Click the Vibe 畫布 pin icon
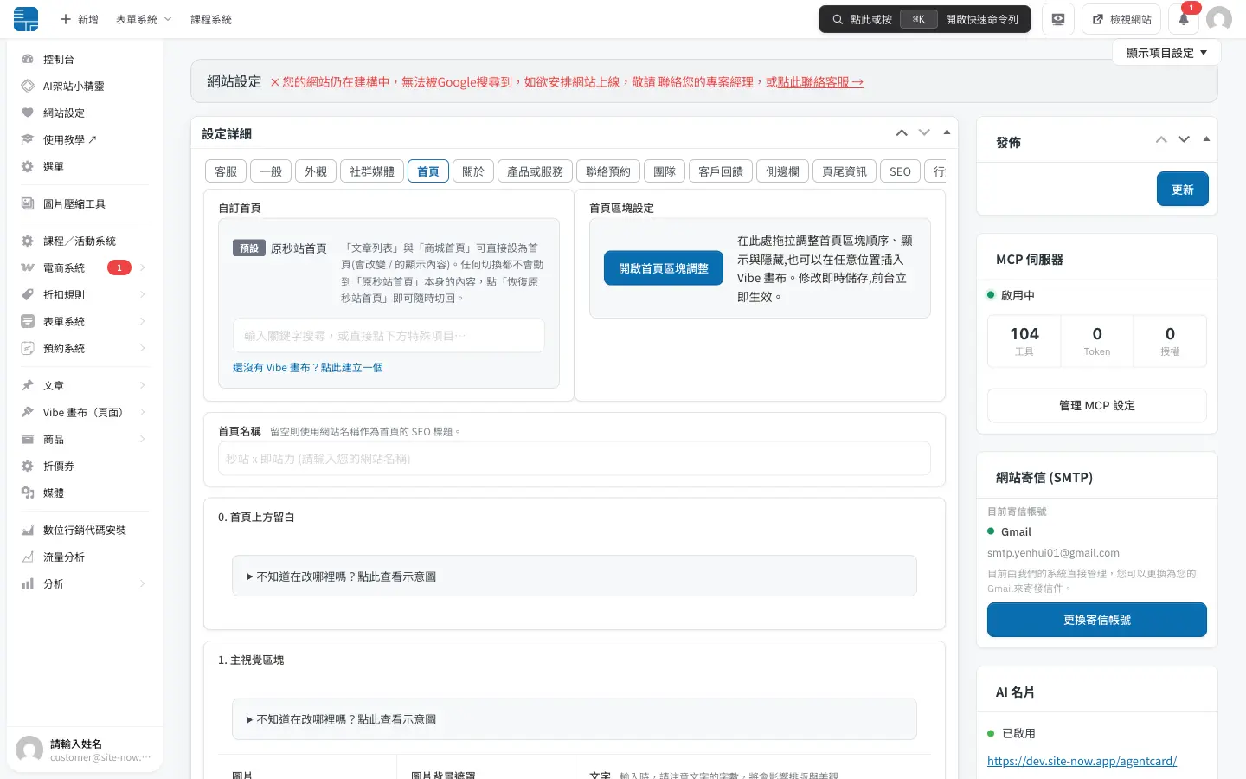 pyautogui.click(x=28, y=412)
